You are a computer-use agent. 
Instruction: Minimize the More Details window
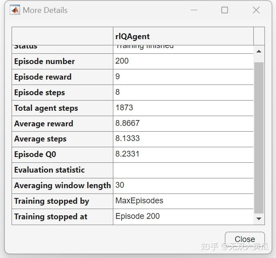194,10
